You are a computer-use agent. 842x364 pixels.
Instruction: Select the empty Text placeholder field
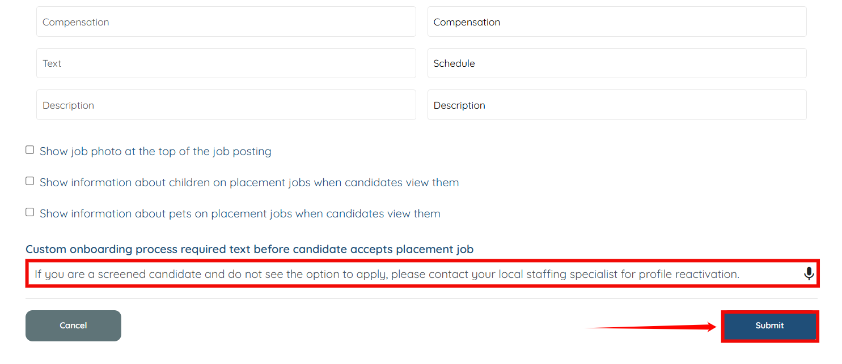click(x=226, y=63)
